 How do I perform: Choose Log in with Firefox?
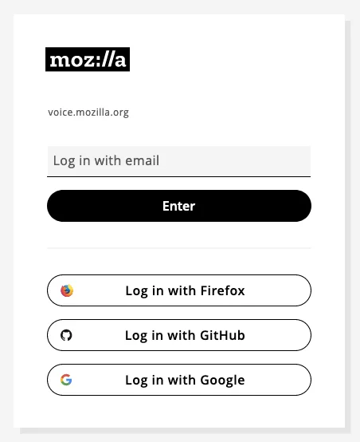pyautogui.click(x=179, y=290)
